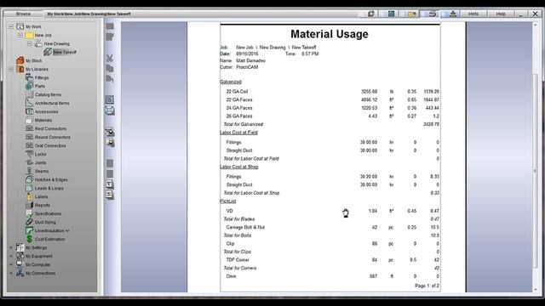Collapse the New Job node
The image size is (545, 306).
tap(20, 35)
